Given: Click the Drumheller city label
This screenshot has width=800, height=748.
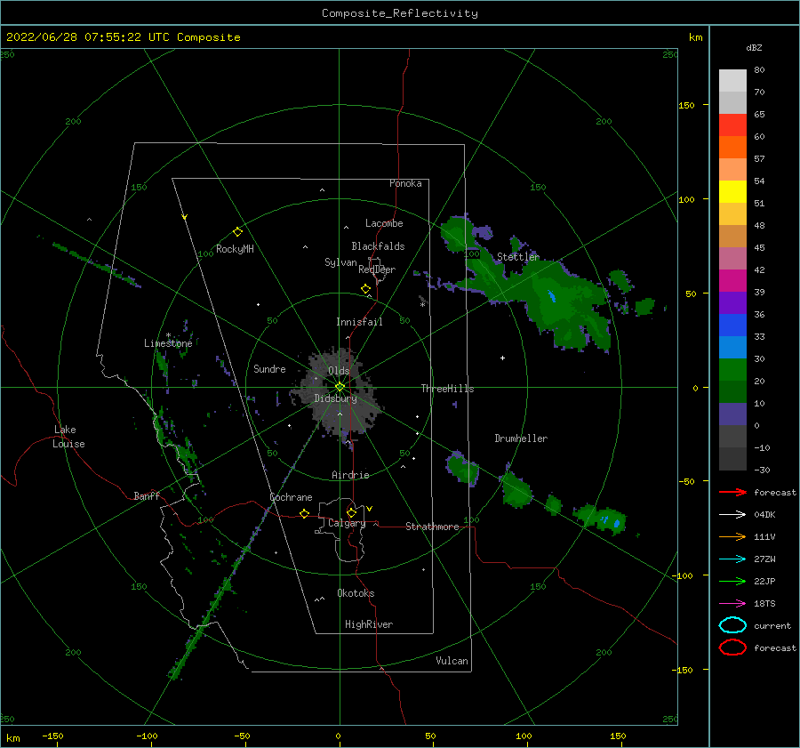Looking at the screenshot, I should pos(521,438).
